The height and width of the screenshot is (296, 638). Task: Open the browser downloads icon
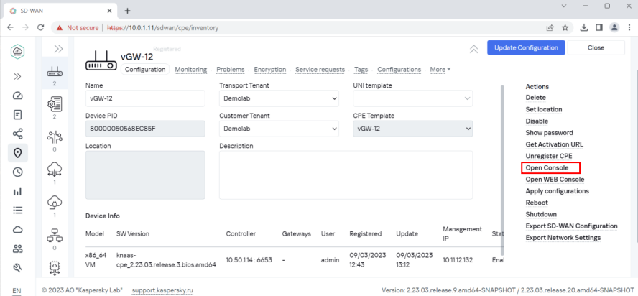click(584, 28)
